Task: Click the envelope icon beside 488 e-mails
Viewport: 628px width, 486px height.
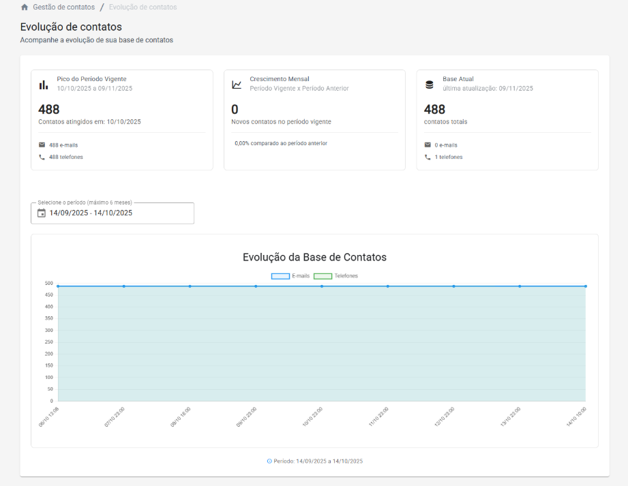Action: 42,145
